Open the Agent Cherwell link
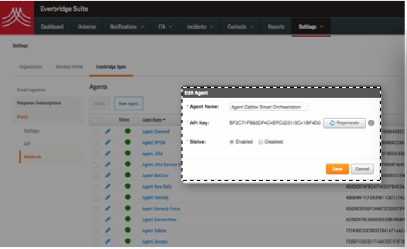The image size is (407, 249). (156, 132)
